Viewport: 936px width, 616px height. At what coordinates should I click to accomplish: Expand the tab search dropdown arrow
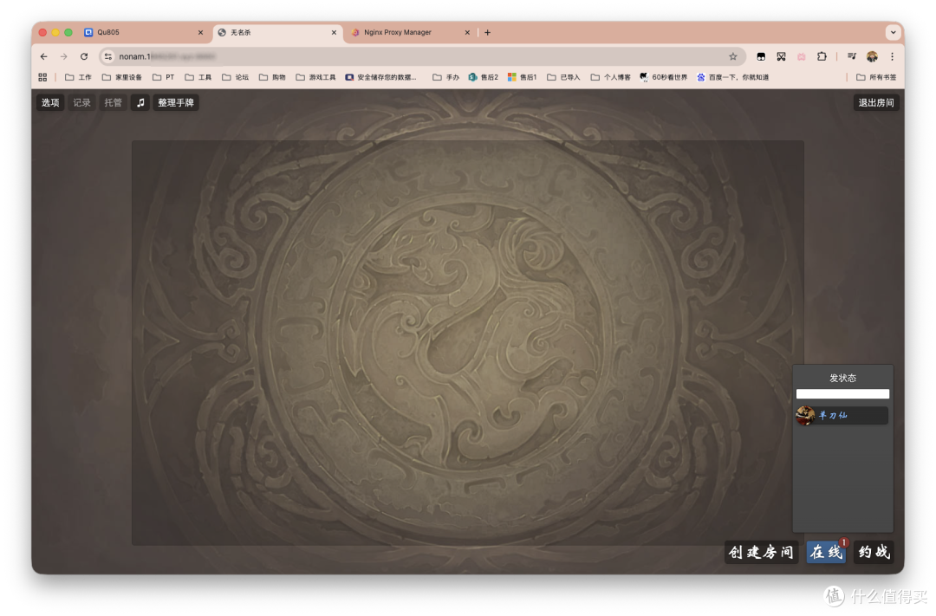[893, 32]
